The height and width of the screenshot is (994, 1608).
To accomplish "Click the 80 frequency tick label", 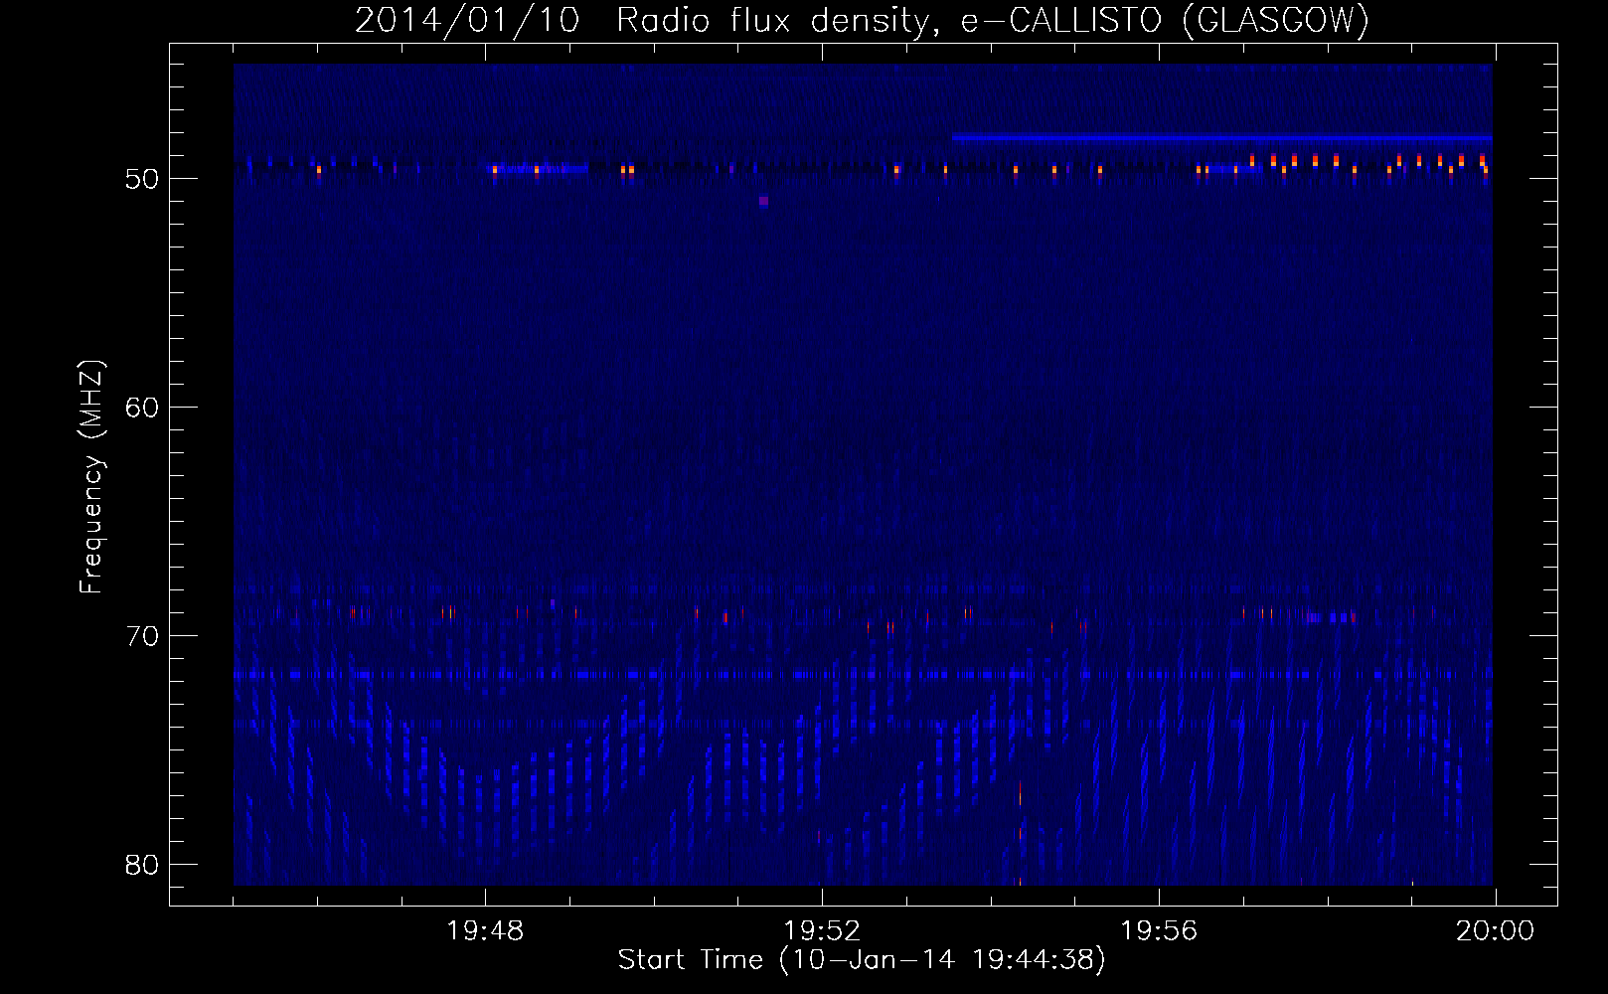I will click(142, 865).
